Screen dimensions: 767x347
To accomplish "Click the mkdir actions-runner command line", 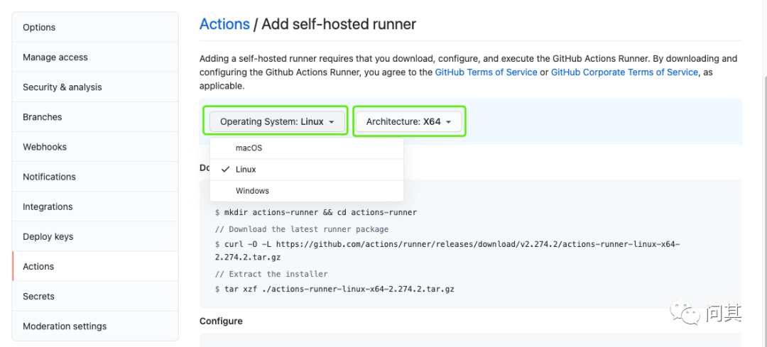I will [x=316, y=213].
